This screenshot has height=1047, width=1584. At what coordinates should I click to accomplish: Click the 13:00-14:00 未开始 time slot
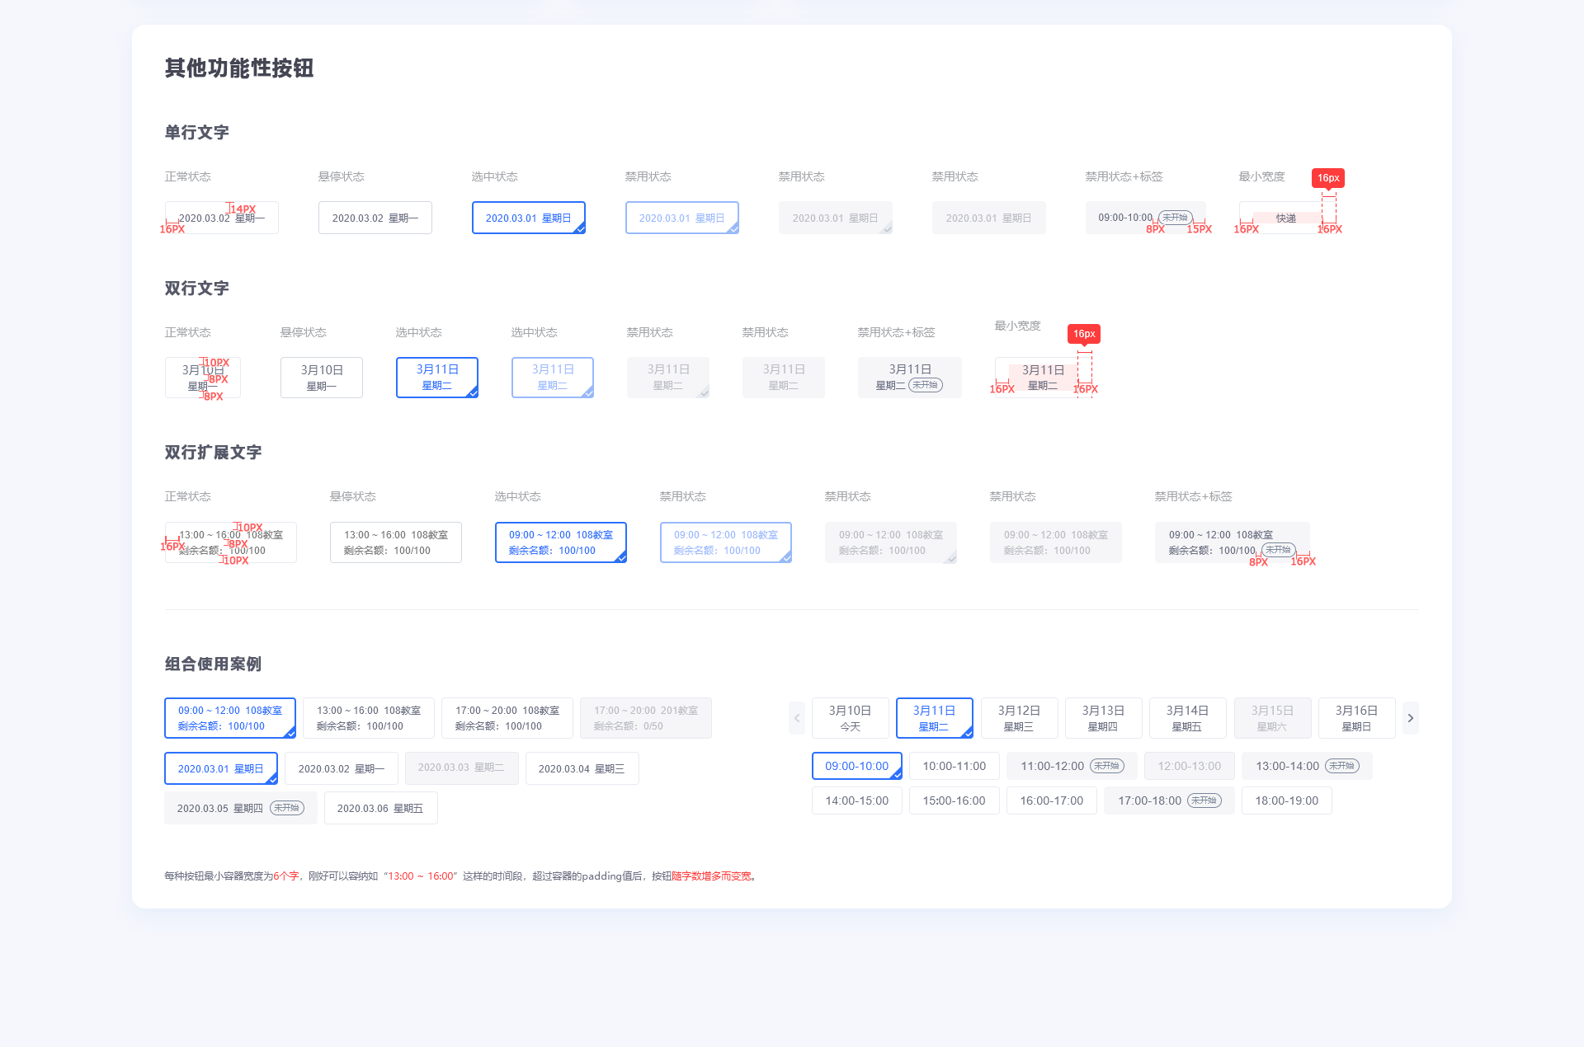click(1308, 766)
